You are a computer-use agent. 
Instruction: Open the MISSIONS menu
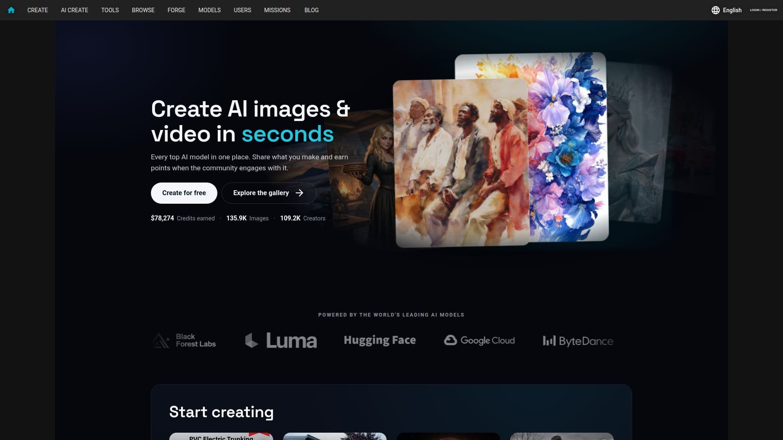277,10
